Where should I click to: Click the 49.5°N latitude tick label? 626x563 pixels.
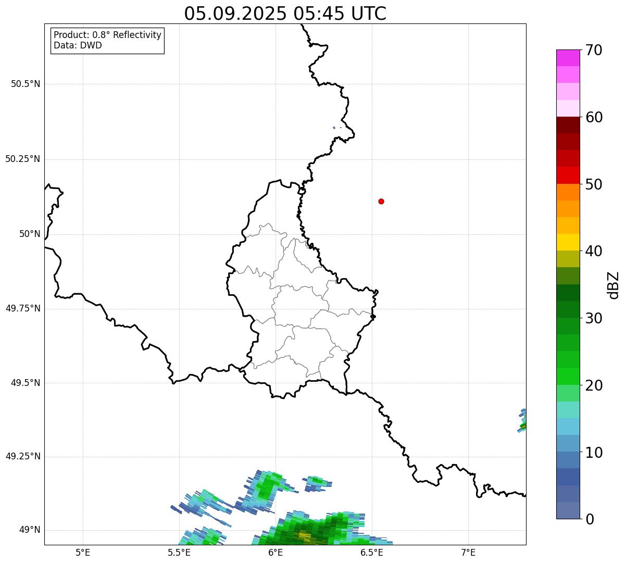coord(26,383)
